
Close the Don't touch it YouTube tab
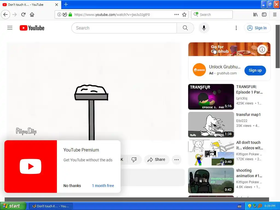tap(57, 5)
